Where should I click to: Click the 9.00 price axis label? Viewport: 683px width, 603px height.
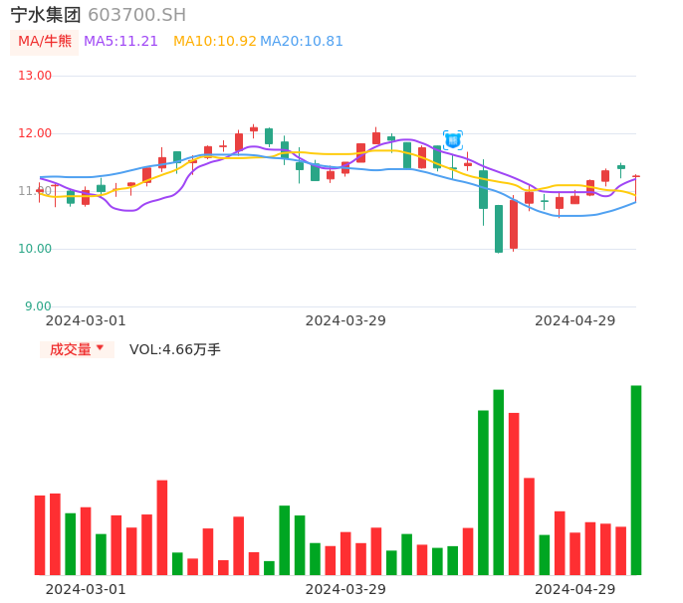click(39, 306)
